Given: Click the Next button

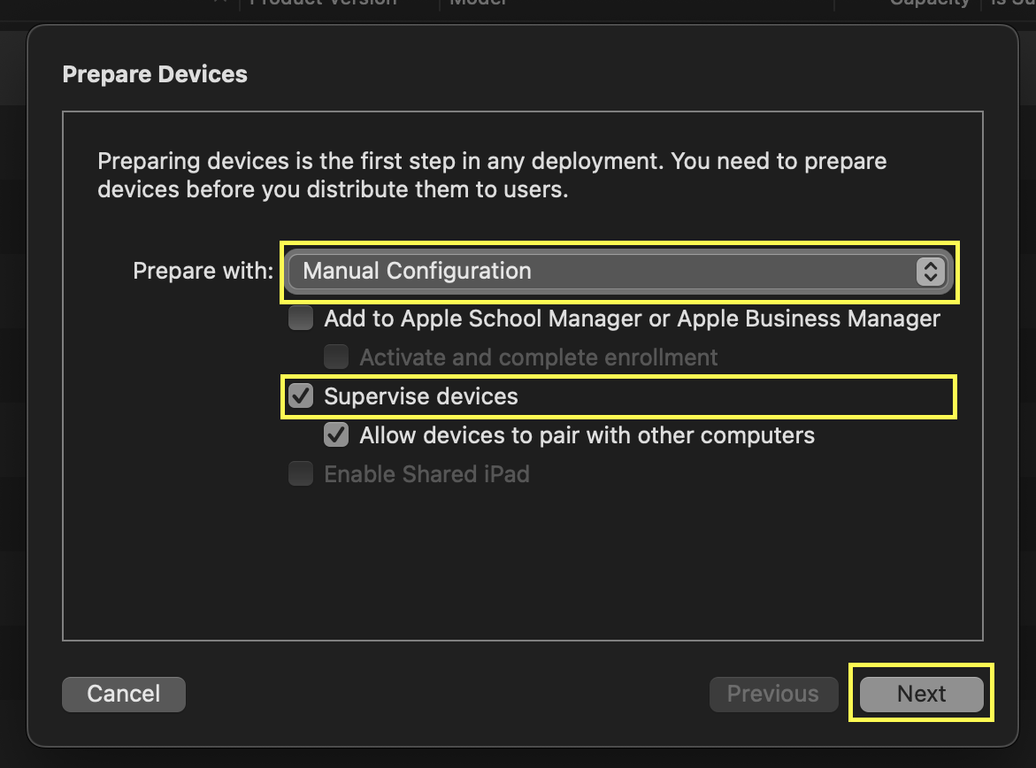Looking at the screenshot, I should click(x=920, y=694).
